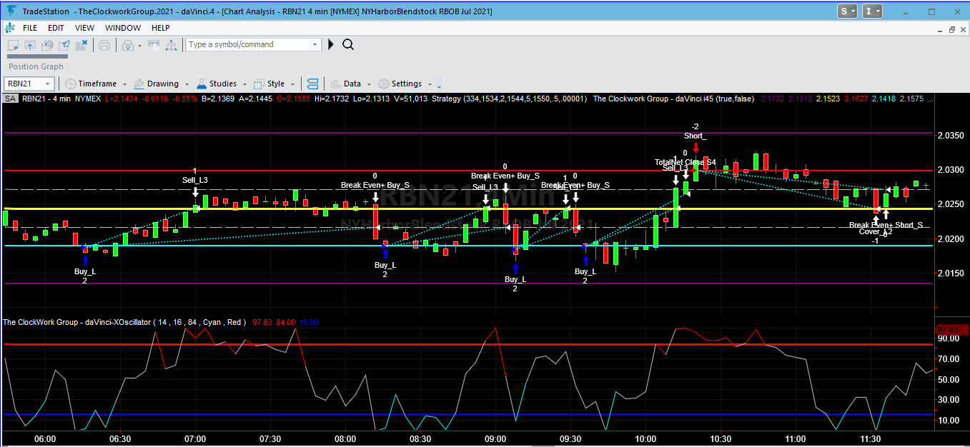Click the S dropdown button in title bar

pyautogui.click(x=848, y=11)
